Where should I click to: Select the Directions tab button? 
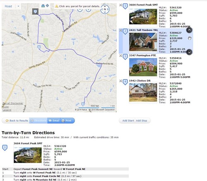[x=38, y=121]
